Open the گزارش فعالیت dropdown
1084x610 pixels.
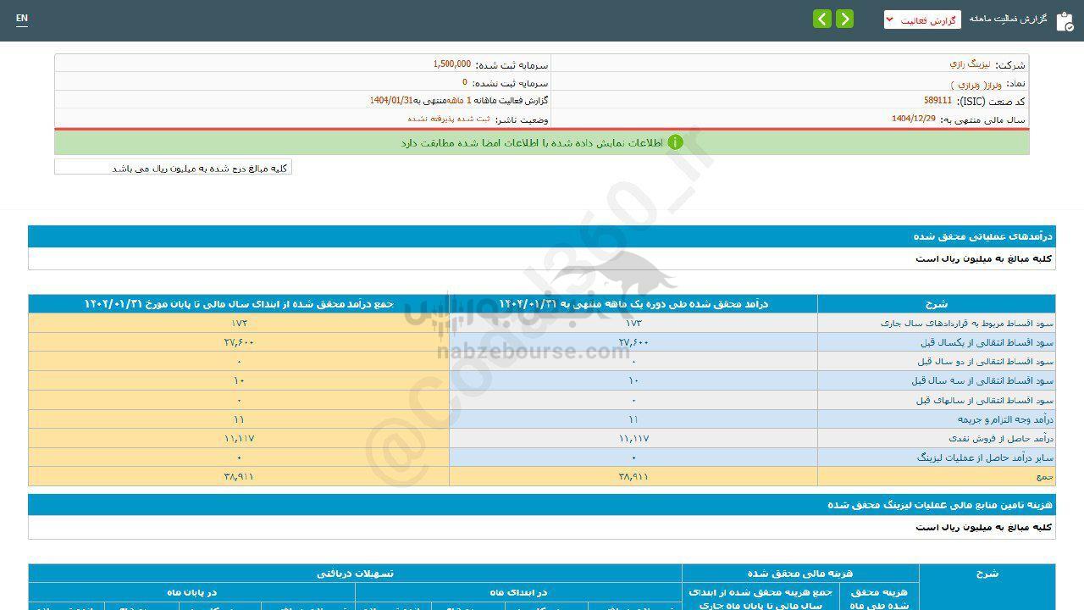pos(922,19)
